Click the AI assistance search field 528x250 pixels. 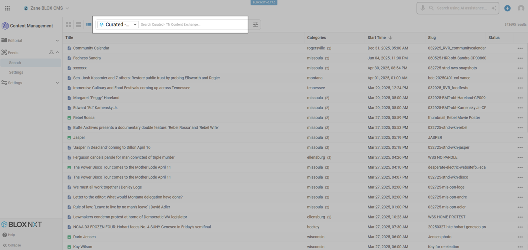pyautogui.click(x=462, y=8)
